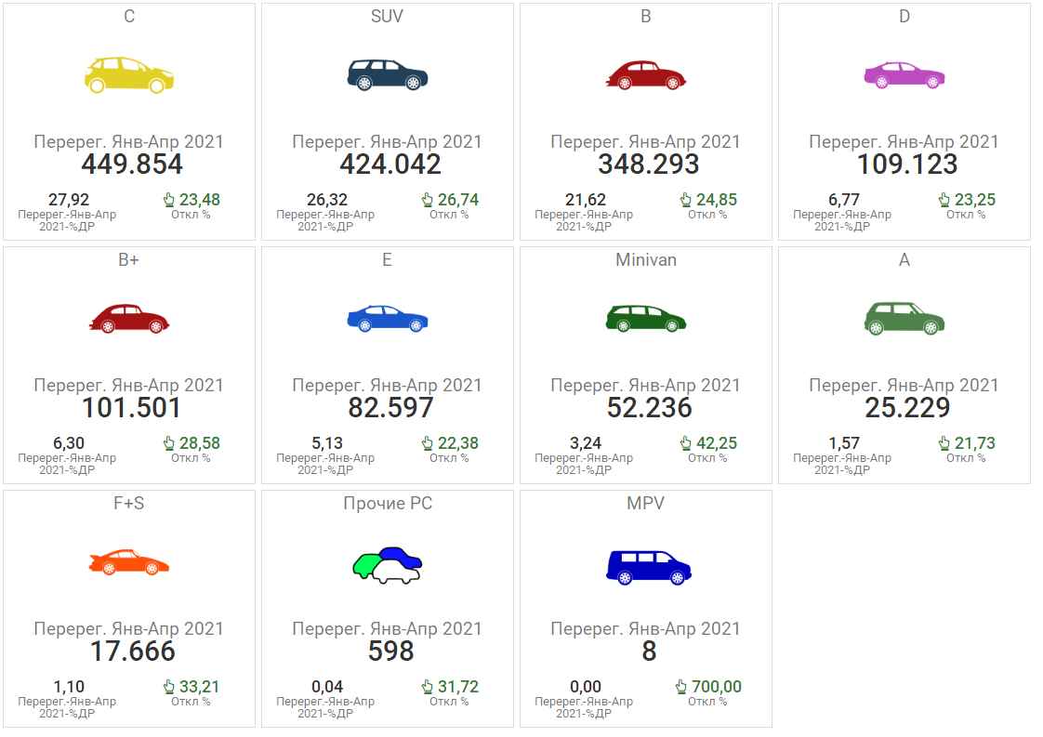1043x737 pixels.
Task: Click the 101.501 value in B+ card
Action: coord(132,408)
